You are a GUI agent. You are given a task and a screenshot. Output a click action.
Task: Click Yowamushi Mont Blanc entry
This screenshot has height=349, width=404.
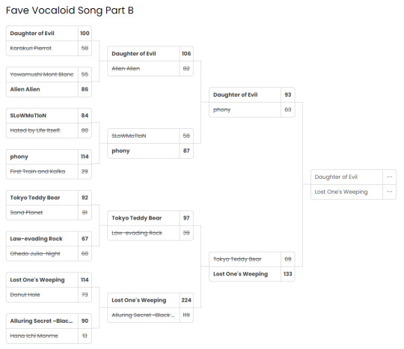tap(49, 74)
